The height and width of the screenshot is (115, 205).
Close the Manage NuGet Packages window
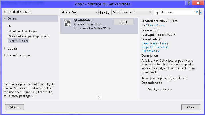(198, 3)
